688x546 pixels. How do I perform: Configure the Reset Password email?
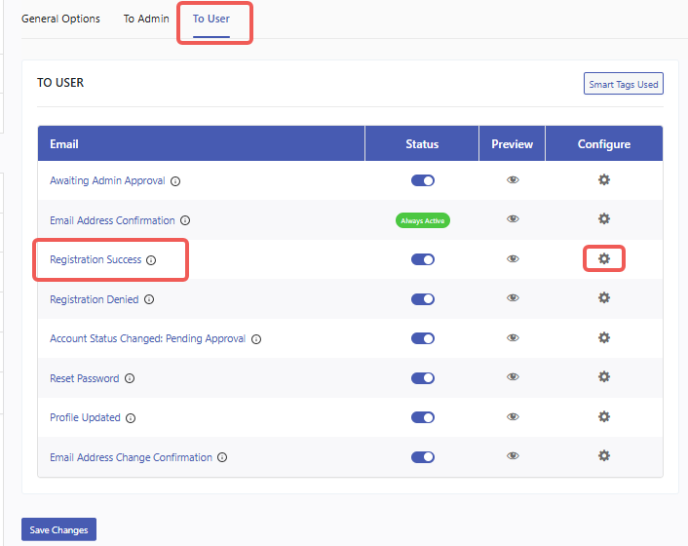604,377
